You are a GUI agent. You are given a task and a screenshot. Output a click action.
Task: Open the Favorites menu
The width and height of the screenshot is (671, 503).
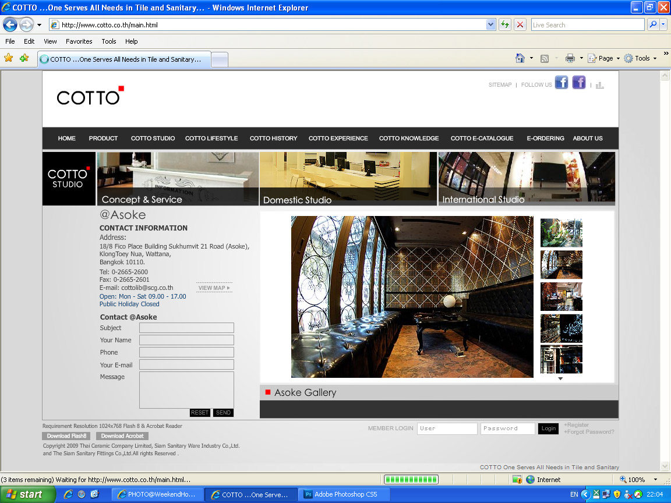(x=79, y=41)
